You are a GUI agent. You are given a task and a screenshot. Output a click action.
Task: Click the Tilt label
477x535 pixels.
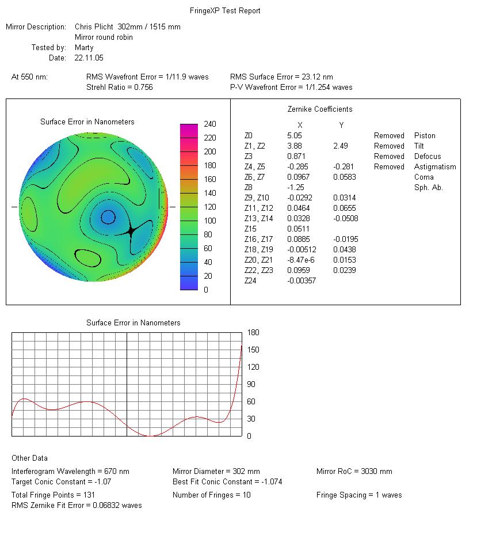[419, 146]
